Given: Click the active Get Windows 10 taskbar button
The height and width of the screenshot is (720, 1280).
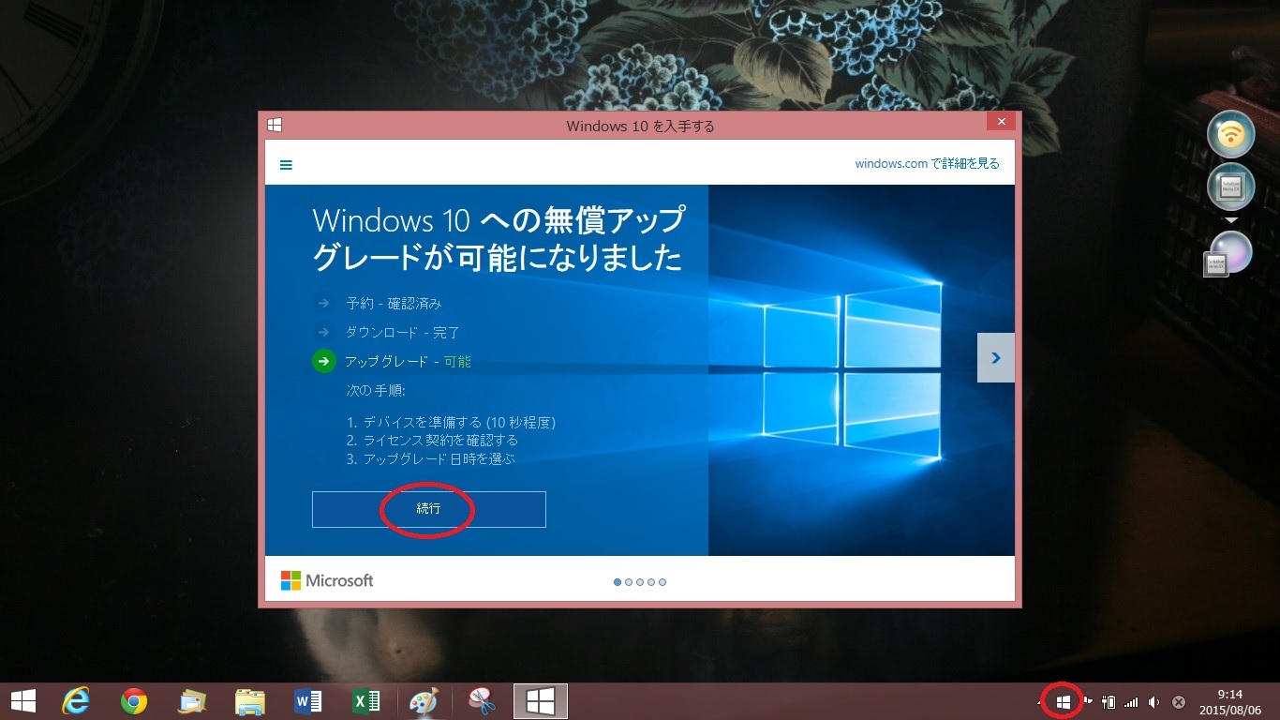Looking at the screenshot, I should click(541, 701).
